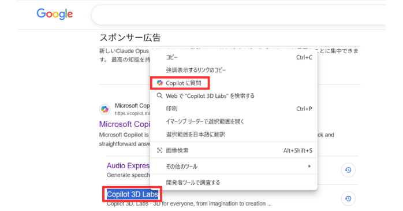Choose 印刷 from the context menu
Viewport: 403px width, 211px height.
(x=234, y=109)
